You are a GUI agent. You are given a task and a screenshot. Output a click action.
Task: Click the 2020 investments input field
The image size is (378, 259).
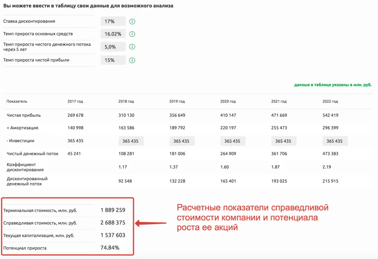coord(233,141)
